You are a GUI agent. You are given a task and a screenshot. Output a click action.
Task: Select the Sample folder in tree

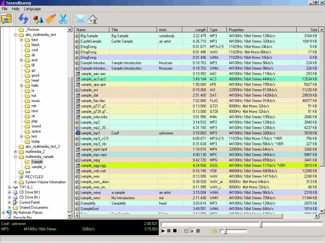pyautogui.click(x=37, y=162)
